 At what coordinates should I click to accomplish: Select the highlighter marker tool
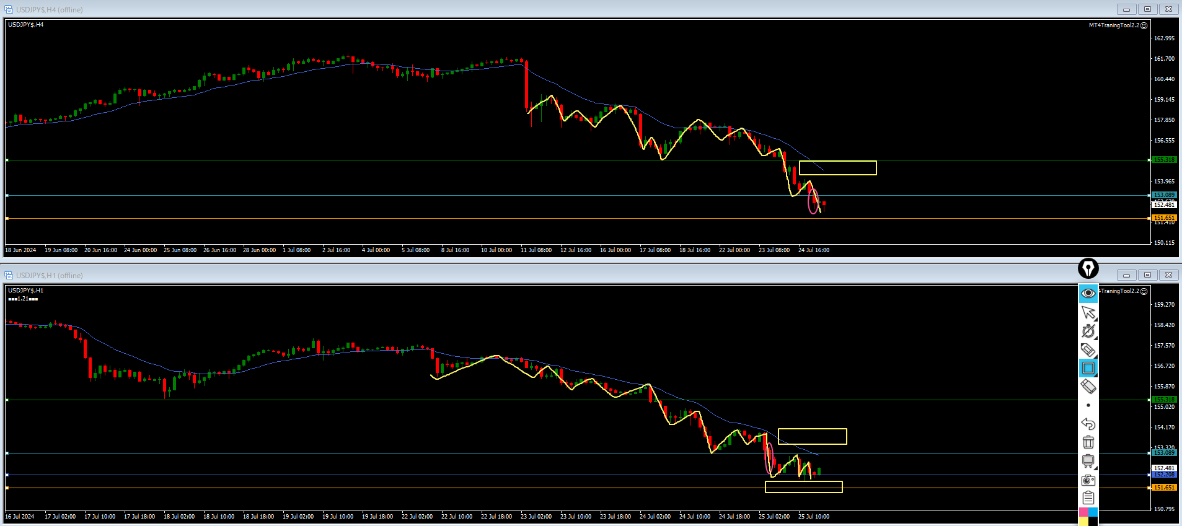pos(1088,349)
